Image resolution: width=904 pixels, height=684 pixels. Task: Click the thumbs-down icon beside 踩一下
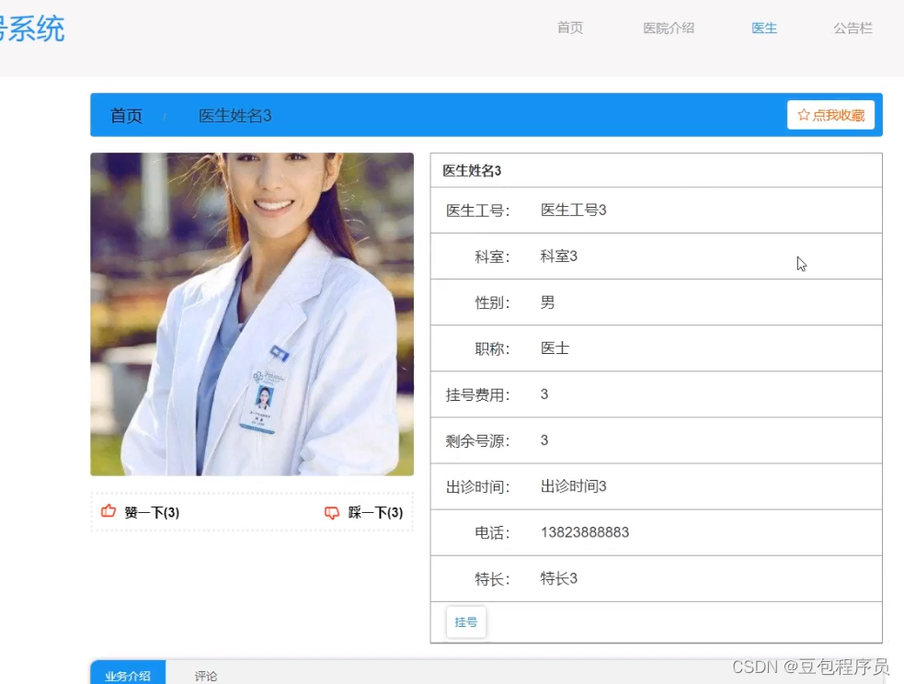[331, 512]
